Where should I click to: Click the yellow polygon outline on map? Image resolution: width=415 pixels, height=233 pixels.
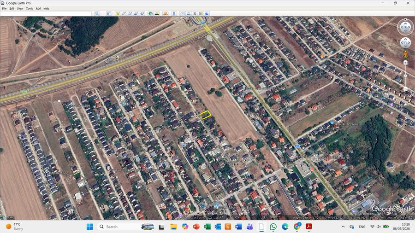point(205,115)
